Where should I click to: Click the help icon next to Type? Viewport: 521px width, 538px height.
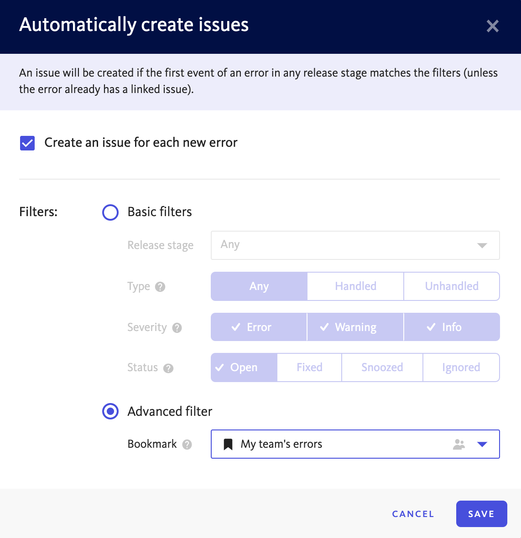[x=160, y=286]
